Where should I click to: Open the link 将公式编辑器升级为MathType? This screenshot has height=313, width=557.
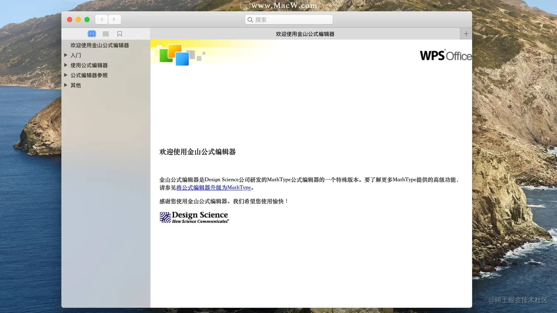coord(213,188)
